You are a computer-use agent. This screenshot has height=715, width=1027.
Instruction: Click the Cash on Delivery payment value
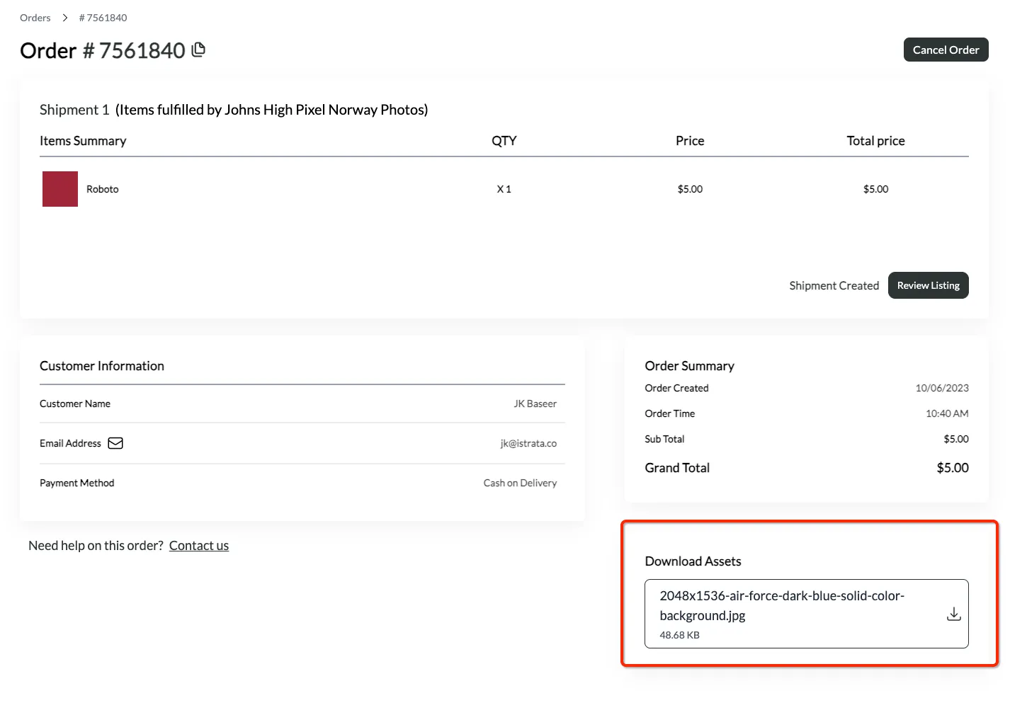pos(520,483)
